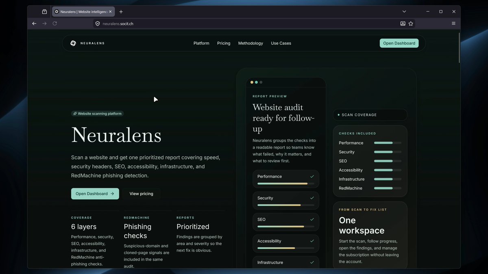Click 'Website audit ready for follow-up' heading
488x274 pixels.
pos(283,118)
